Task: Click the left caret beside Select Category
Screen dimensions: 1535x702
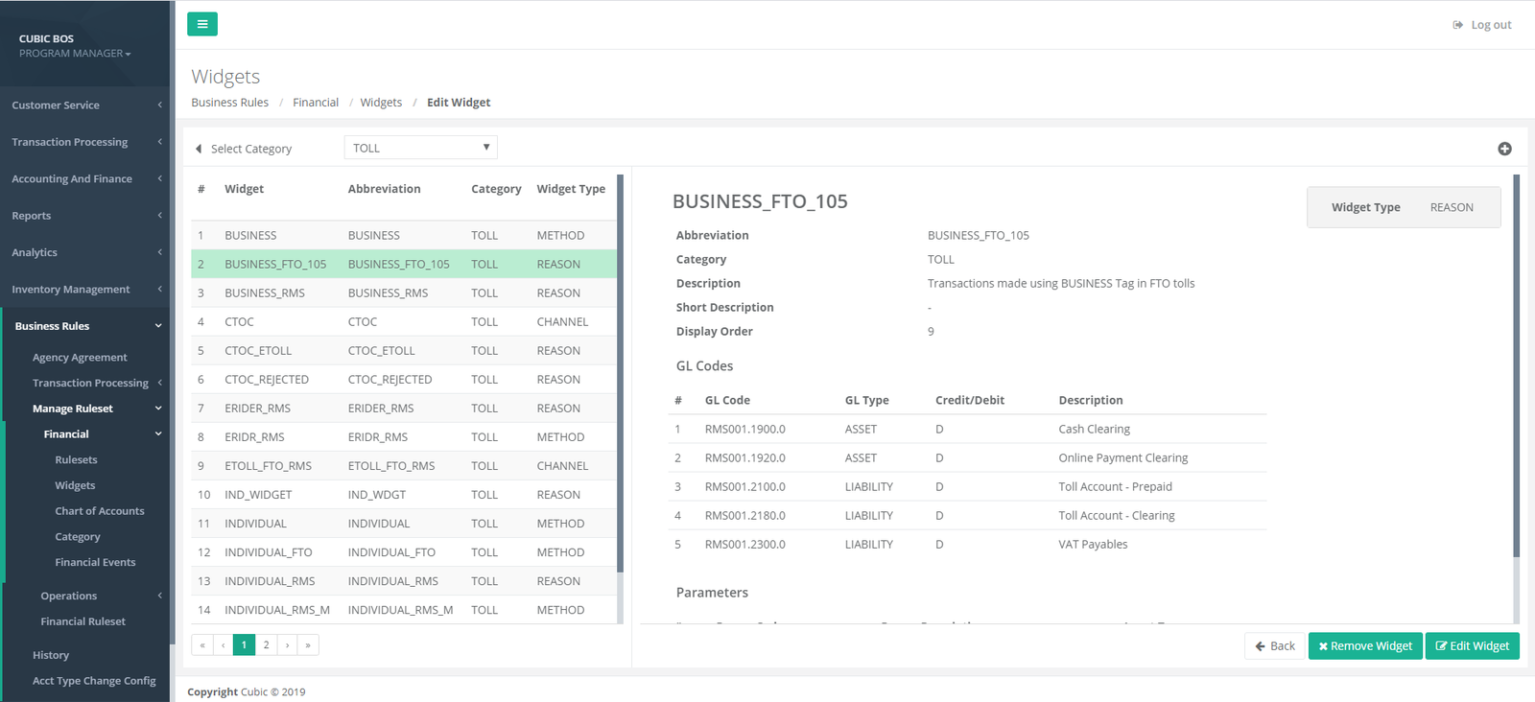Action: [199, 149]
